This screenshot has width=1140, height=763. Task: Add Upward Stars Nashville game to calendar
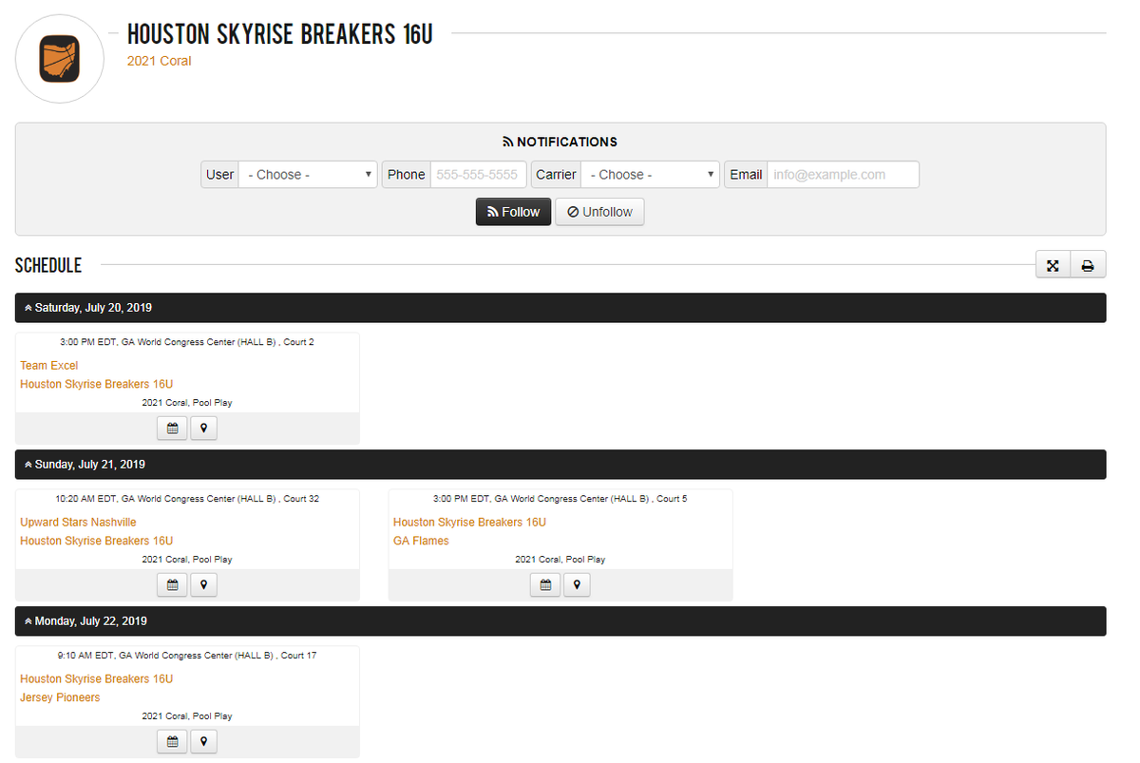click(x=172, y=585)
